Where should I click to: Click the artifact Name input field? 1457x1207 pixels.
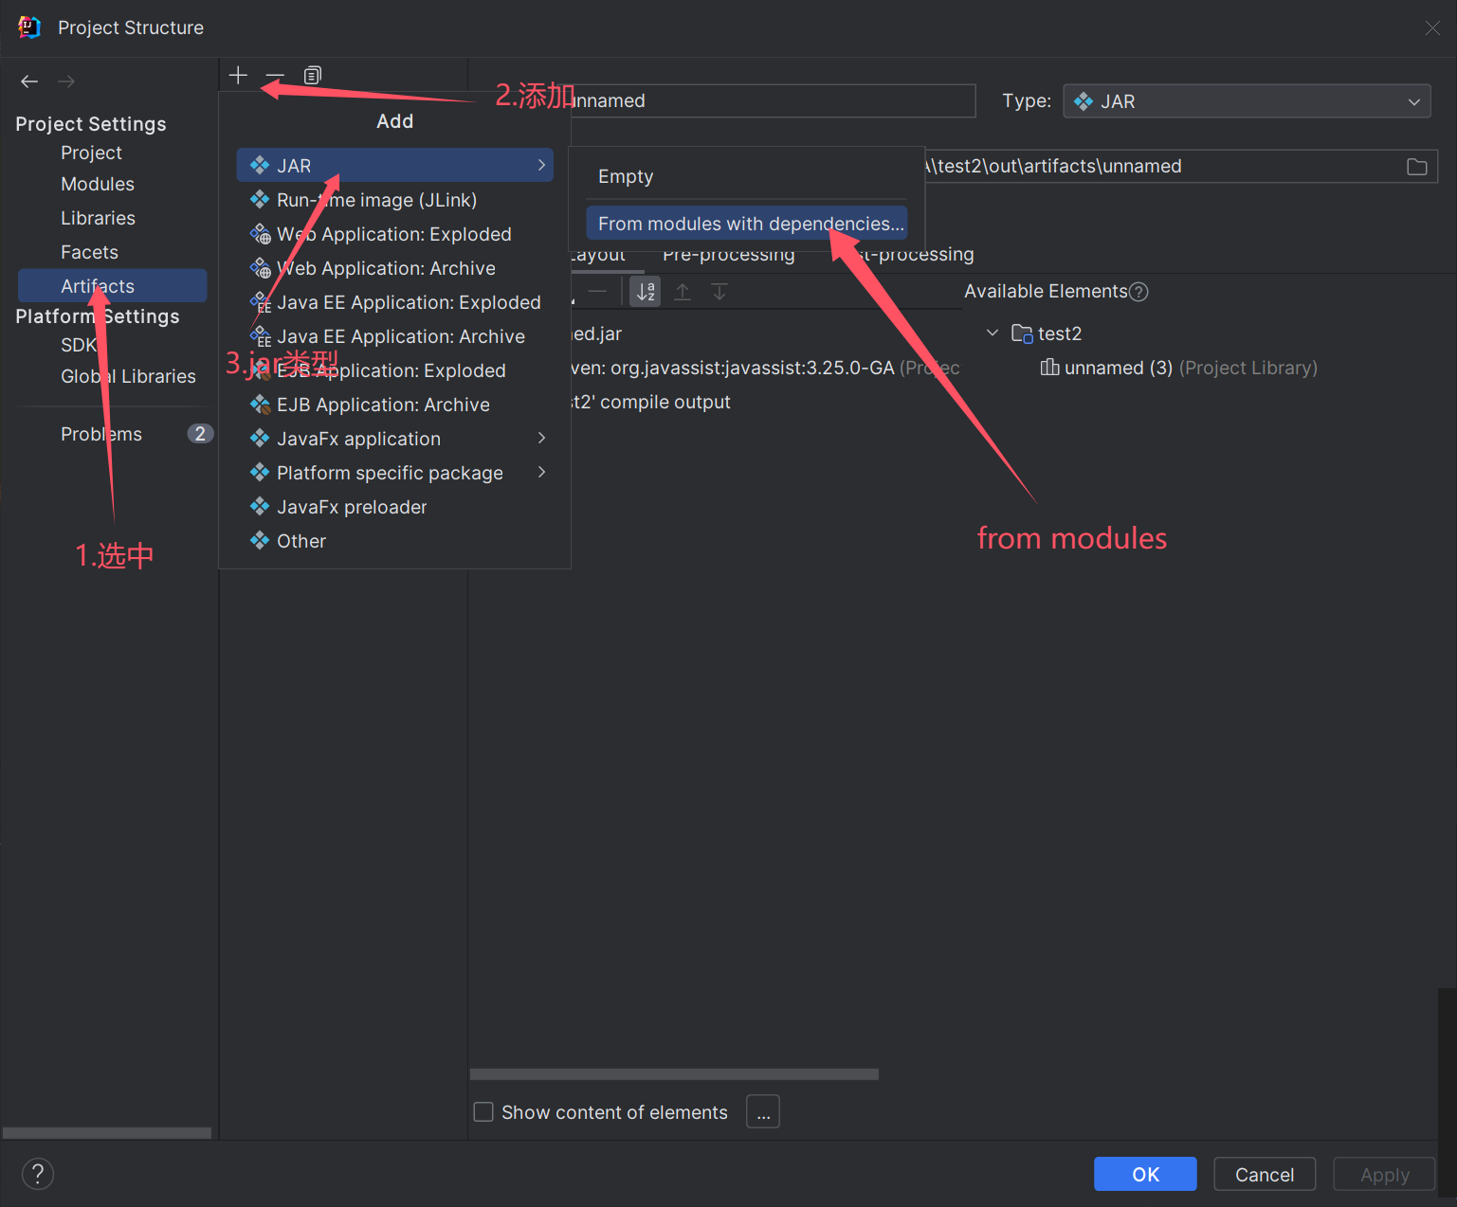tap(772, 100)
